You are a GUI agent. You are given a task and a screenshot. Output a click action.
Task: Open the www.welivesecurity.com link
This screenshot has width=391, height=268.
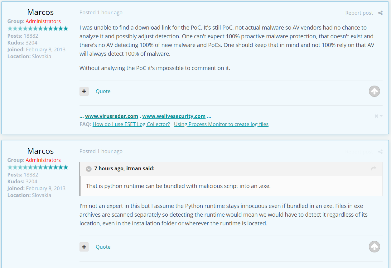point(174,116)
